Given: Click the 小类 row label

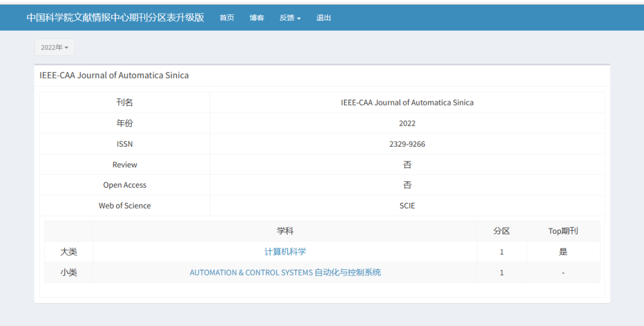Looking at the screenshot, I should (x=69, y=272).
